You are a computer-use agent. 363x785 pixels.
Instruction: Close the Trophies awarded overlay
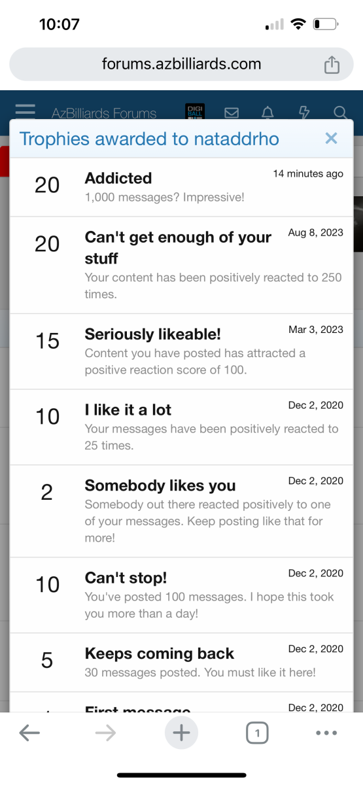[x=332, y=138]
